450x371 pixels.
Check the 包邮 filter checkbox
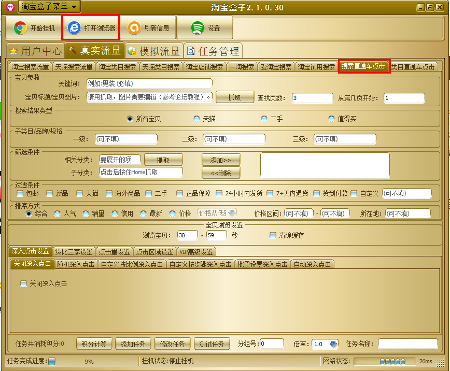coord(20,193)
